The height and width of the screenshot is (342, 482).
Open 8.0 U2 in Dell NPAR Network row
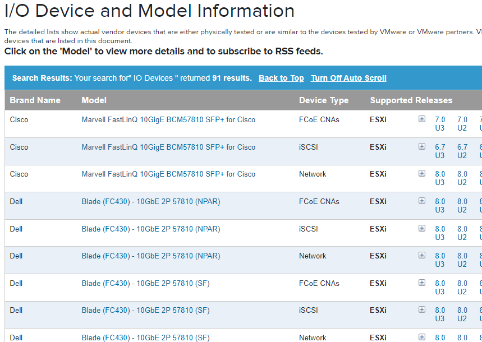tap(462, 260)
